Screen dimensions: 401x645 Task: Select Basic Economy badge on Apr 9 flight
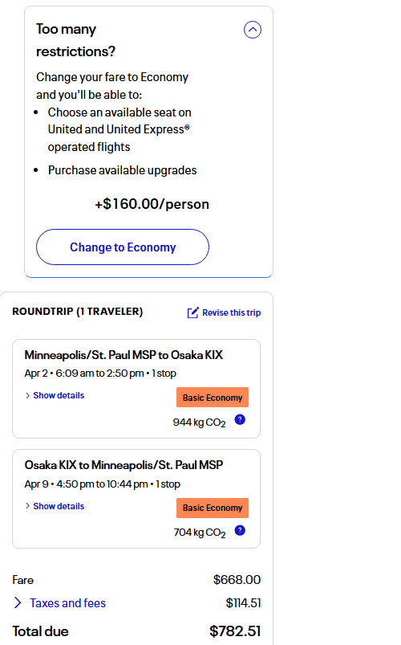coord(213,508)
